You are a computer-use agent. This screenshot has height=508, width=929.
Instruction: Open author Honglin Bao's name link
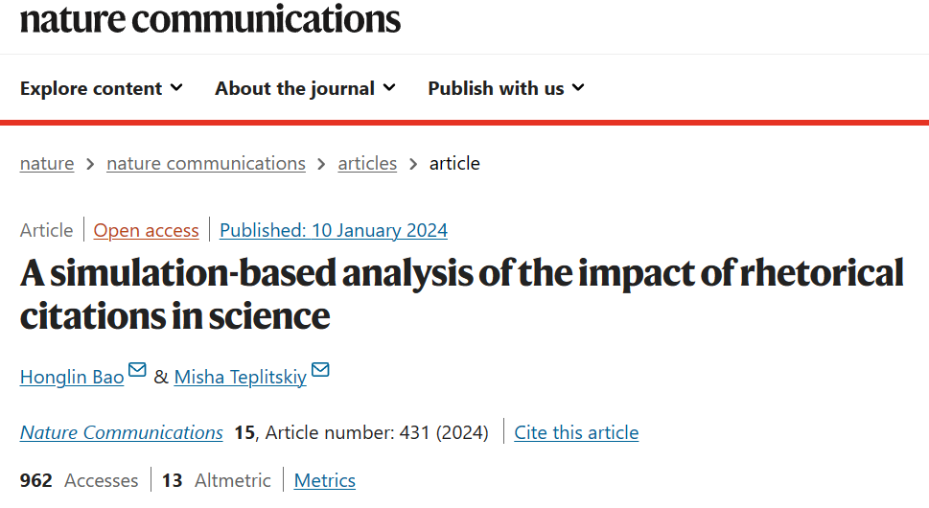pos(72,377)
